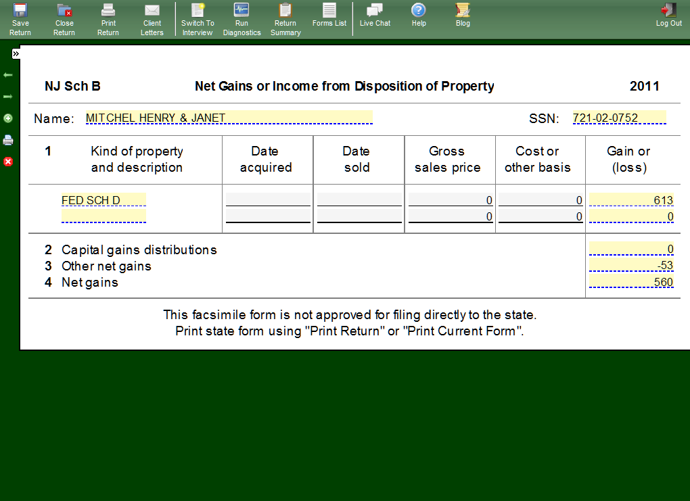Go to previous form with left arrow

8,74
